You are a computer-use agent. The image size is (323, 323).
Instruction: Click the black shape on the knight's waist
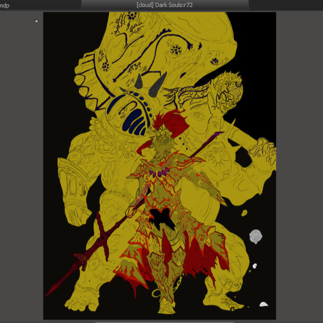coord(159,216)
